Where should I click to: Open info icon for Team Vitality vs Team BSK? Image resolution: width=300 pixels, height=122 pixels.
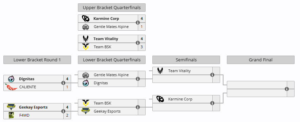coord(137,43)
